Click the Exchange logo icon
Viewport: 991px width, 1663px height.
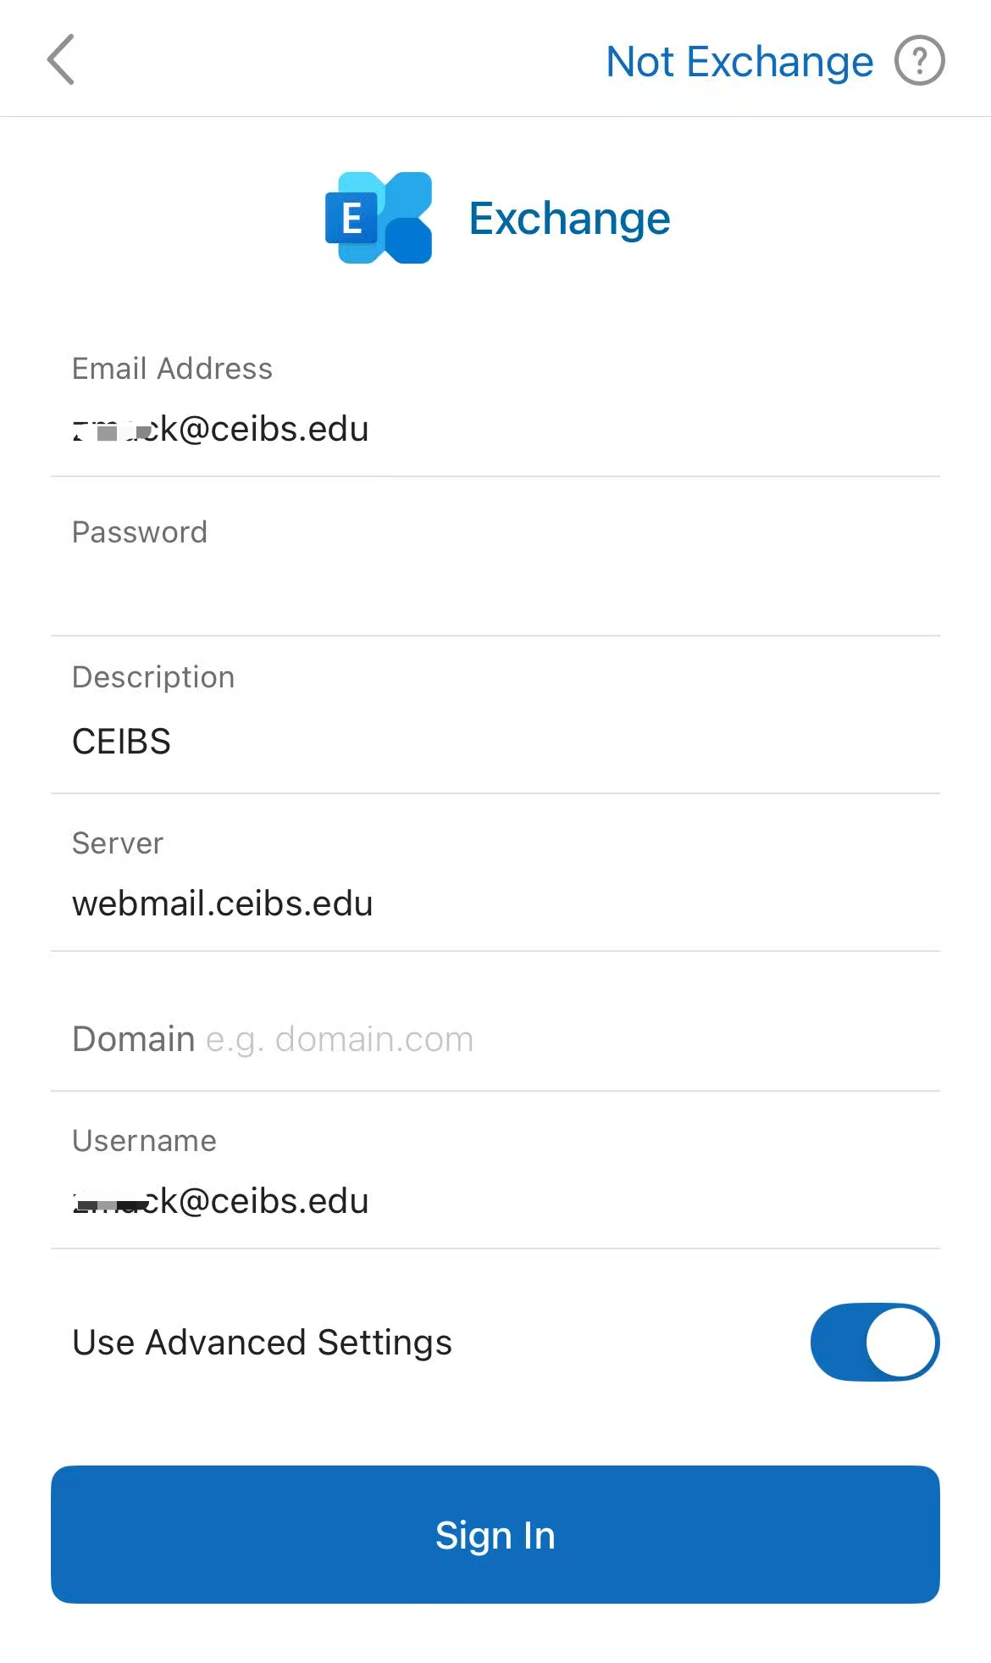tap(379, 218)
